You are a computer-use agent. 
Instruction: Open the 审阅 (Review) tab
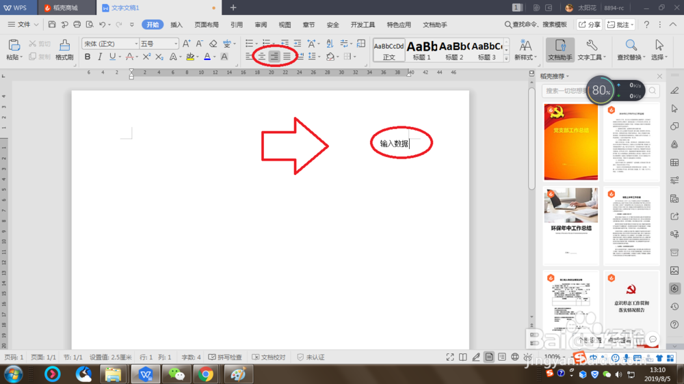(x=261, y=25)
